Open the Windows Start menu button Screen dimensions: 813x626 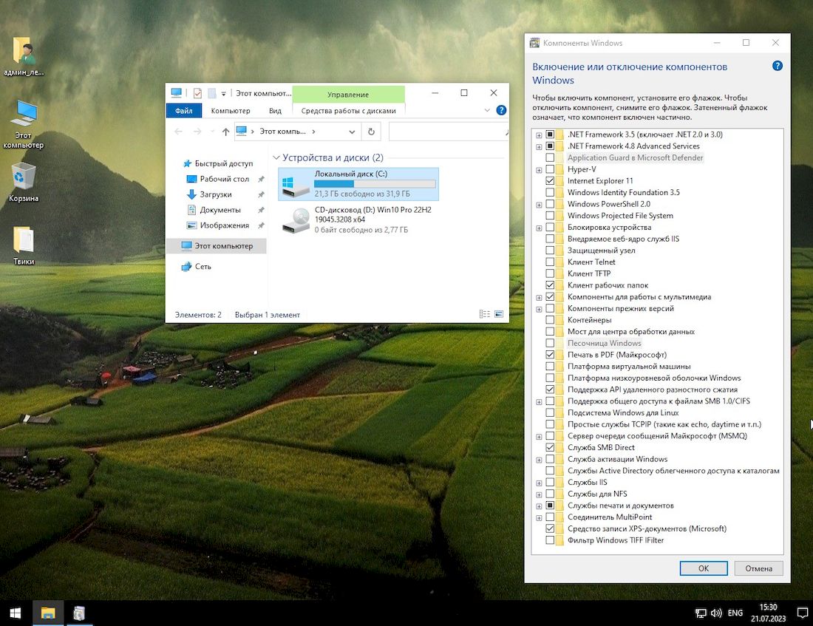15,613
